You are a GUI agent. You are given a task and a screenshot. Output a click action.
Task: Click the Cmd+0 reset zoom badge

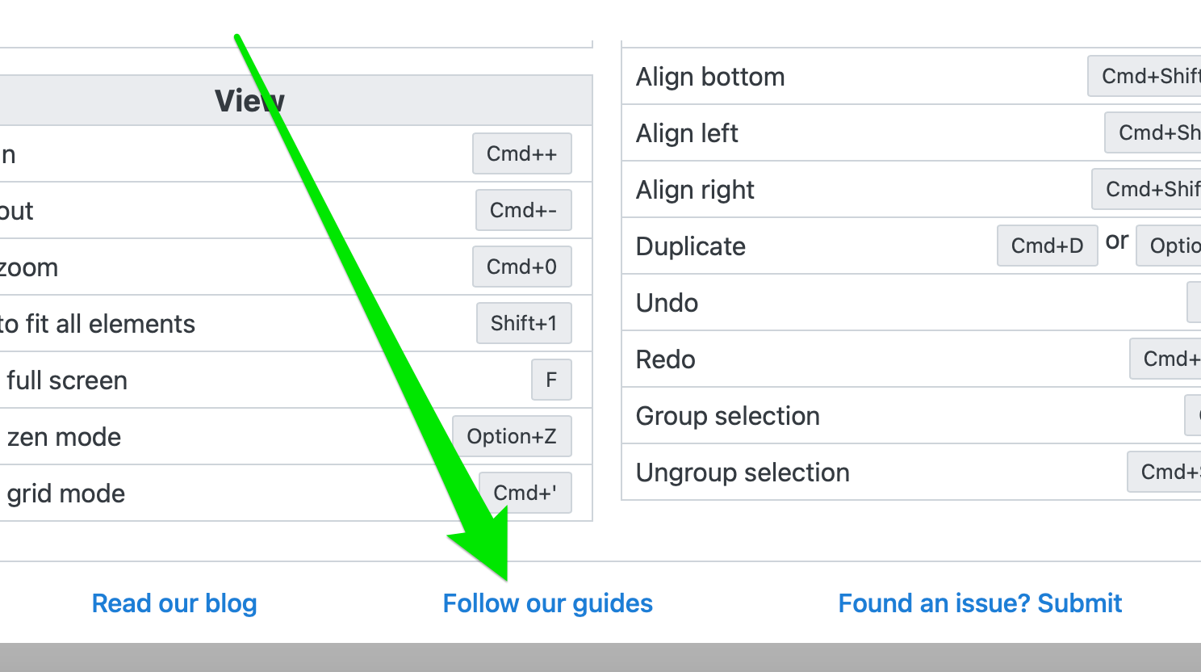point(521,267)
